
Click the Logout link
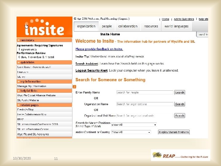[x=123, y=19]
